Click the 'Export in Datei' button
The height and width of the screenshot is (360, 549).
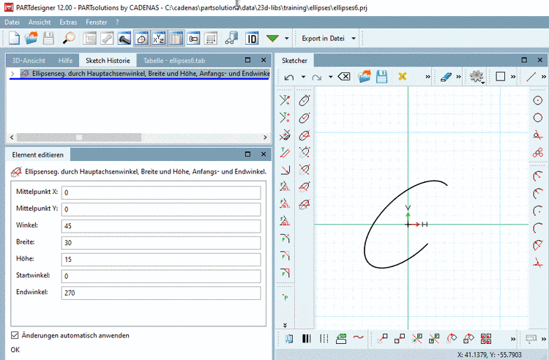(x=323, y=37)
